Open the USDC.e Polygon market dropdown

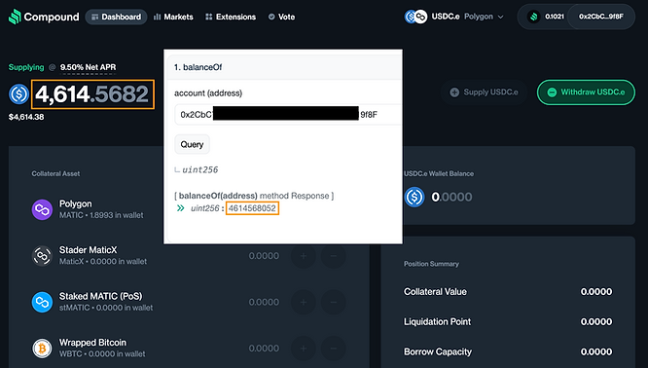pos(454,17)
